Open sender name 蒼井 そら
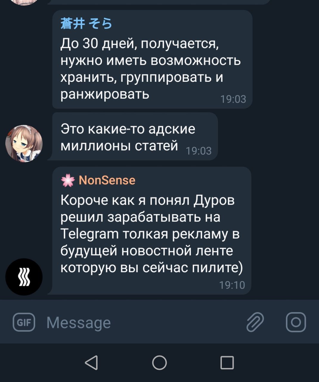 click(x=86, y=23)
